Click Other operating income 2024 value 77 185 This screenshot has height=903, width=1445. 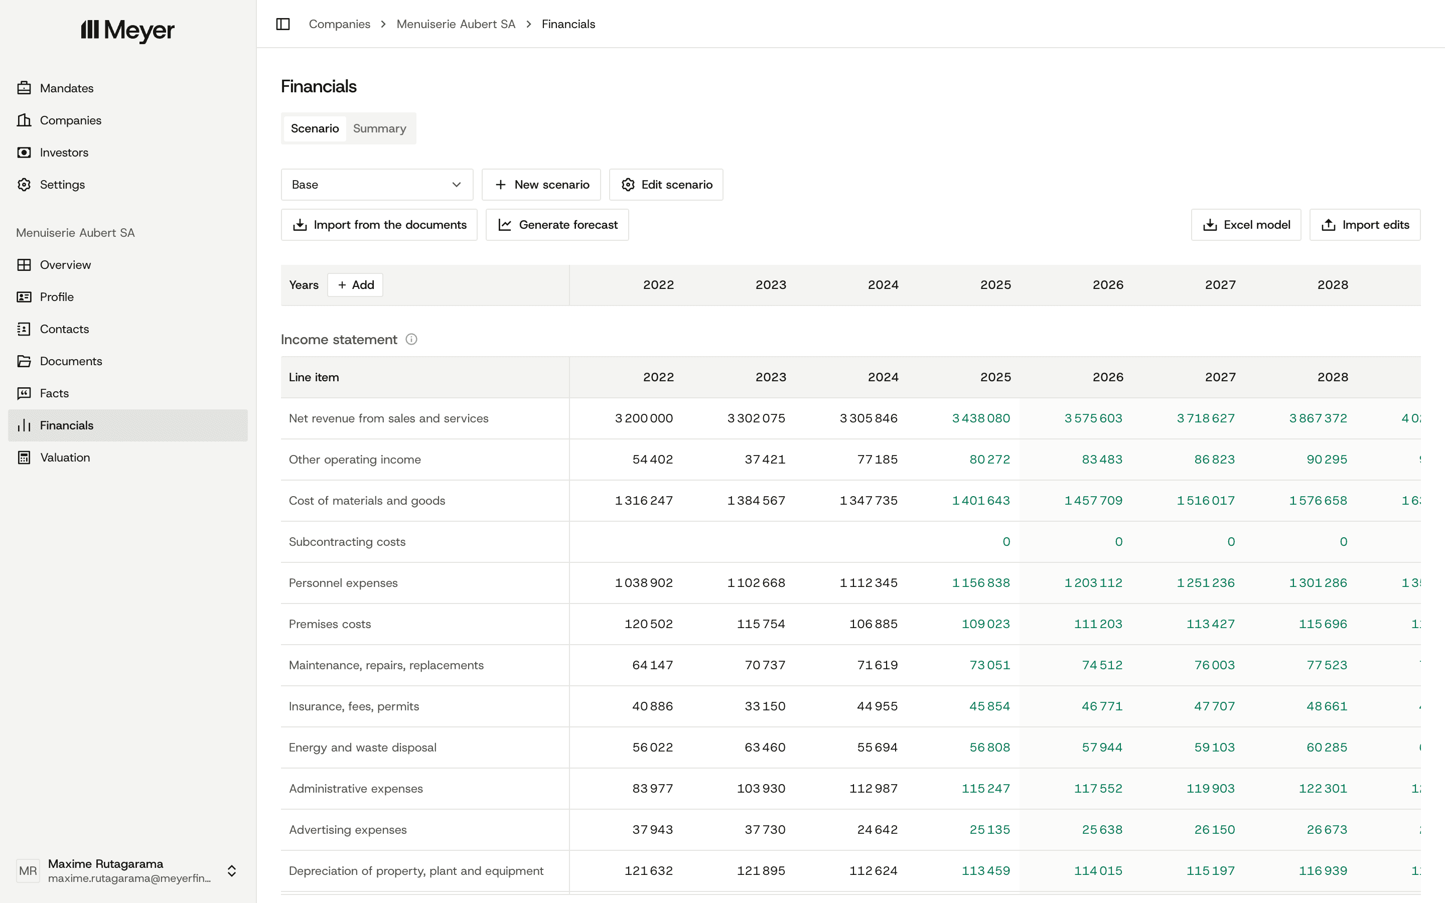877,459
